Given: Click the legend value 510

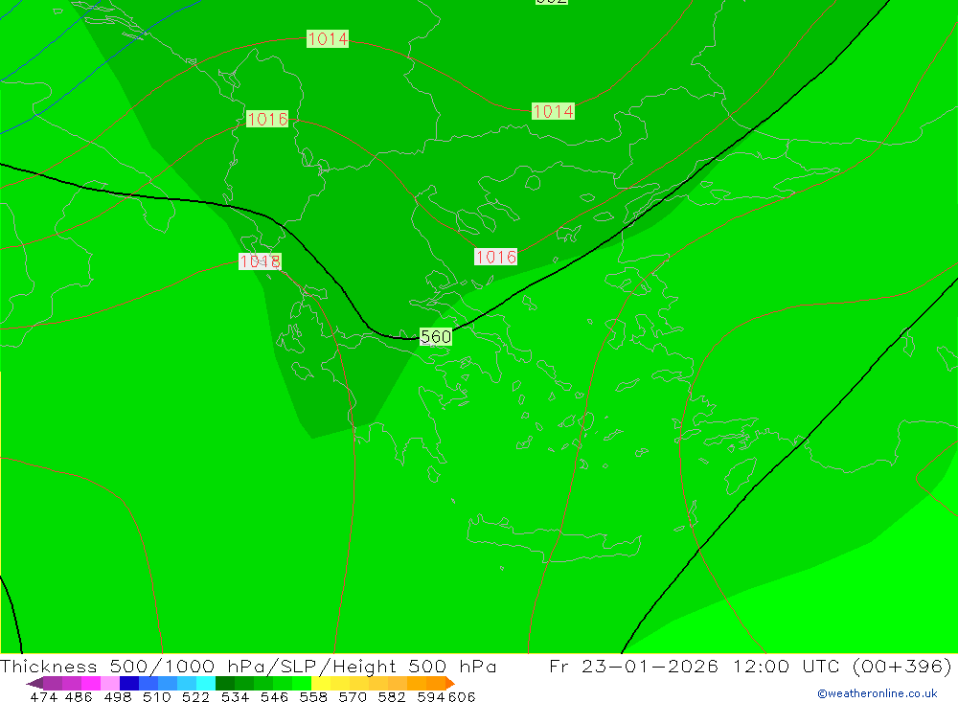Looking at the screenshot, I should [x=157, y=697].
